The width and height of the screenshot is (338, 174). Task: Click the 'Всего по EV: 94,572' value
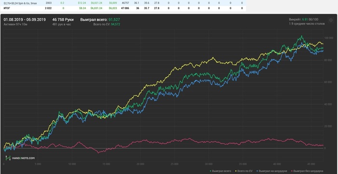(107, 25)
